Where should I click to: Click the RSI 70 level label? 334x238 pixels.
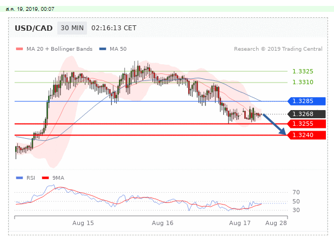click(296, 192)
